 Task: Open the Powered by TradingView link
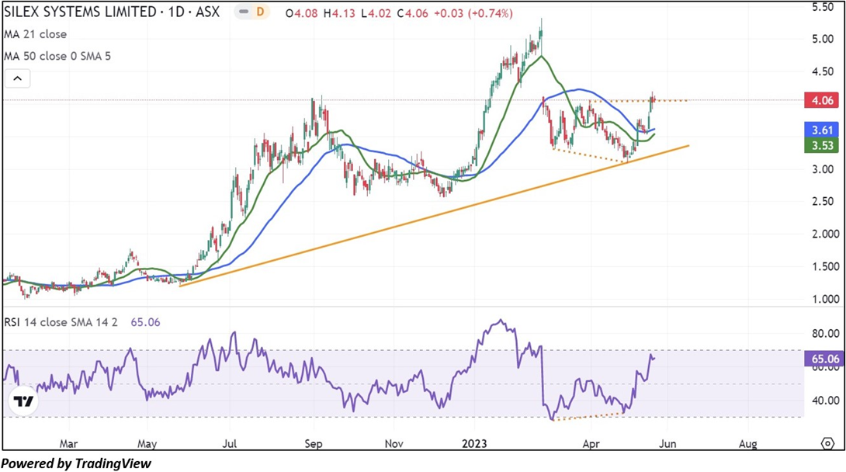coord(76,463)
